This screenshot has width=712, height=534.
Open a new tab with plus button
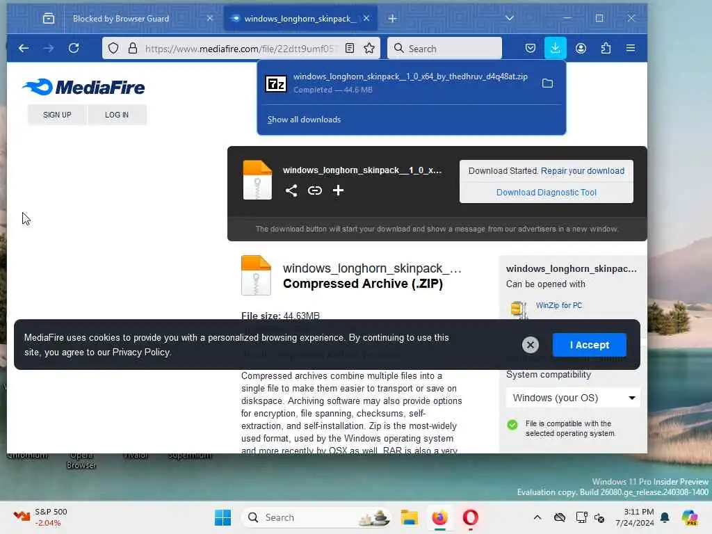392,18
